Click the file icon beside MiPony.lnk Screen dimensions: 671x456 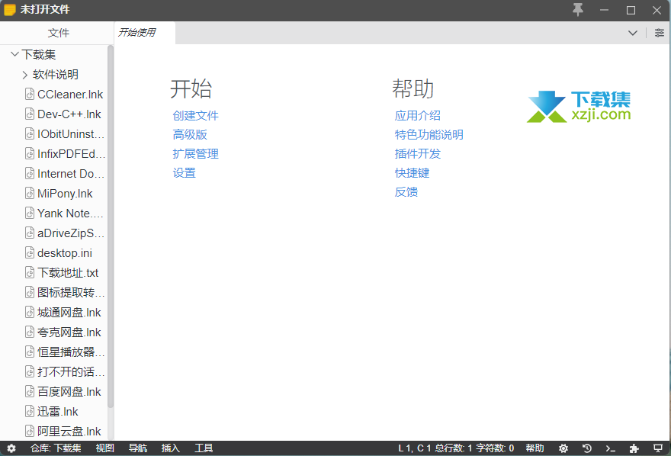pos(30,194)
